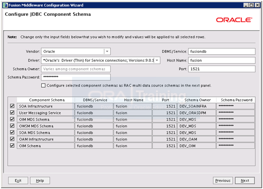
Task: Minimize the Configuration Wizard window
Action: [246, 5]
